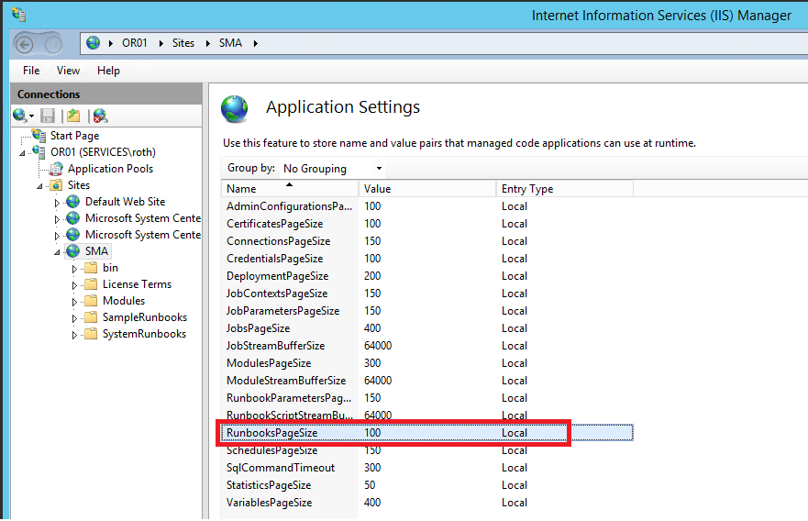Click the Sites folder icon
Image resolution: width=808 pixels, height=521 pixels.
click(x=56, y=185)
